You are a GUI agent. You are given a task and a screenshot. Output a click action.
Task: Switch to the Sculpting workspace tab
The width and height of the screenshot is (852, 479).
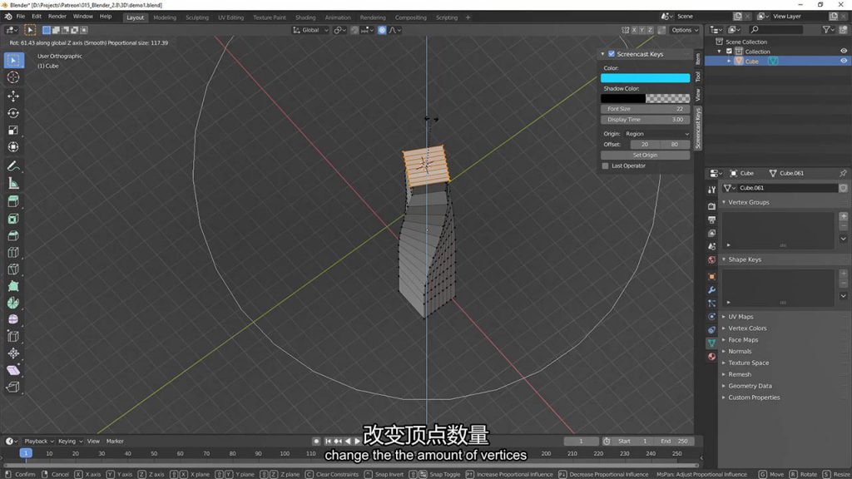(196, 17)
